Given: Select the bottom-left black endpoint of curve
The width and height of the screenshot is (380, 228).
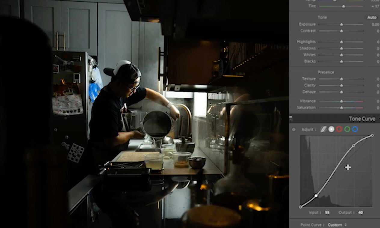Looking at the screenshot, I should [x=301, y=207].
